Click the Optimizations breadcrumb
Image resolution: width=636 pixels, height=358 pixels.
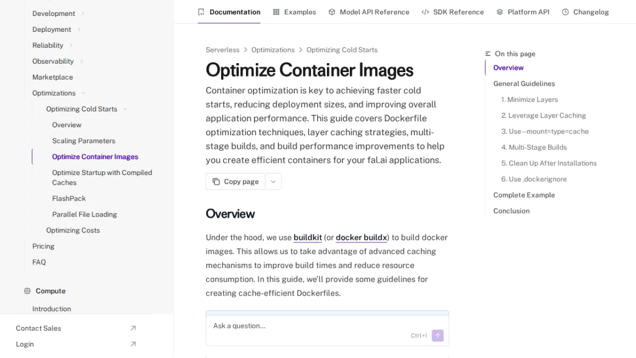tap(273, 50)
